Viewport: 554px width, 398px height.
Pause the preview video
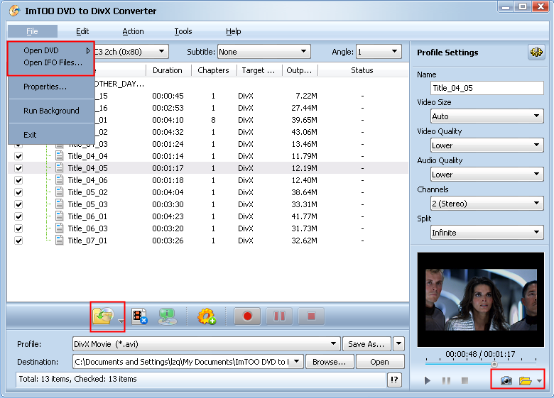tap(446, 381)
